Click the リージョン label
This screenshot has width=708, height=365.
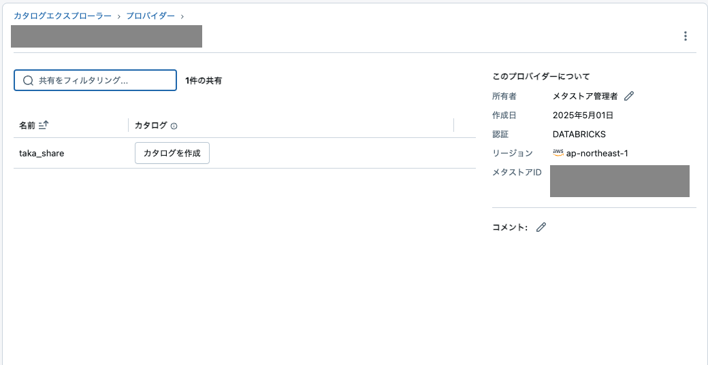point(513,153)
